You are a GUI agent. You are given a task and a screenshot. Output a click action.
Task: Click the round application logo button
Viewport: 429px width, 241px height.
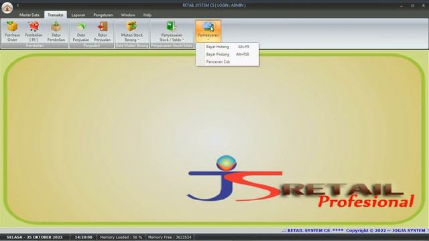[x=7, y=7]
